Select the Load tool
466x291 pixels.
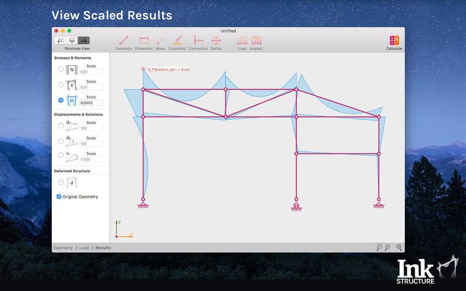(x=242, y=41)
